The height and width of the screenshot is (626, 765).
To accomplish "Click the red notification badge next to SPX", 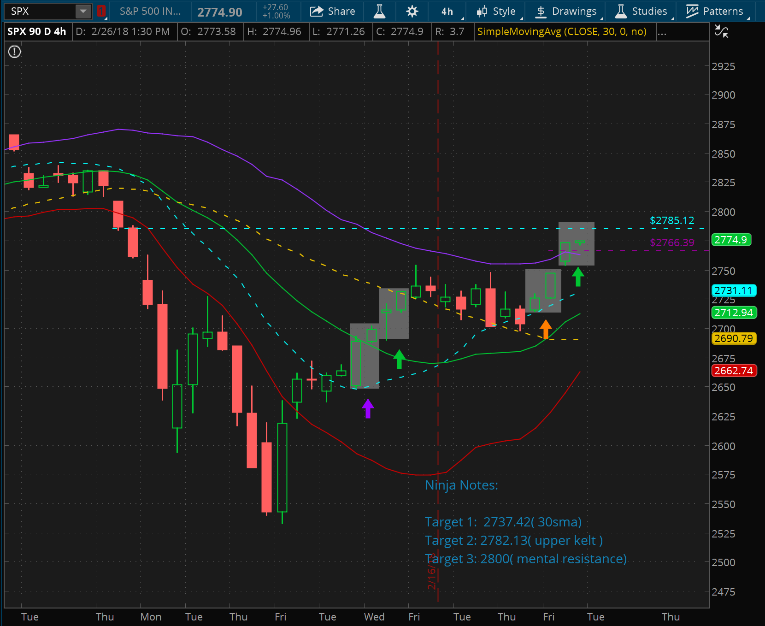I will 101,11.
